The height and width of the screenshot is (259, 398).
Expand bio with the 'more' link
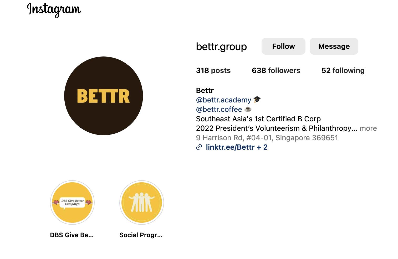point(368,128)
